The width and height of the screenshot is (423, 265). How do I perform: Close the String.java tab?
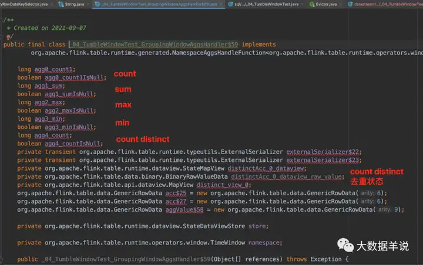coord(88,4)
